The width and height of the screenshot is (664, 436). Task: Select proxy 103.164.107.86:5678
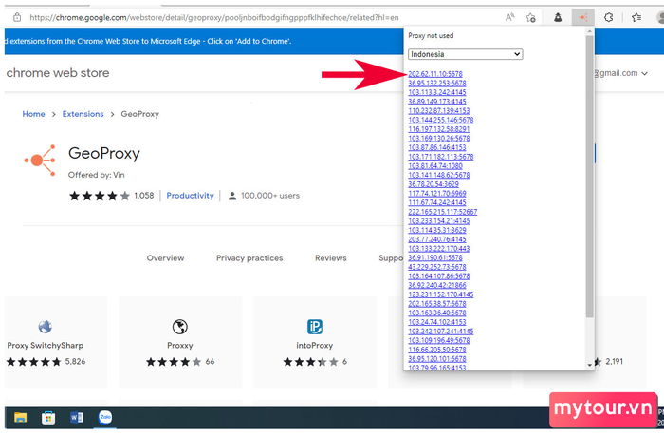tap(438, 276)
